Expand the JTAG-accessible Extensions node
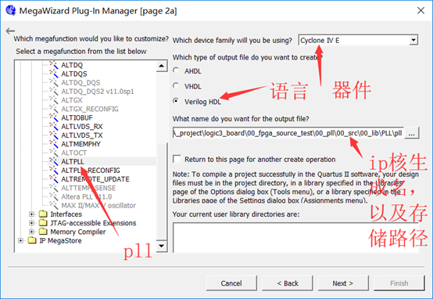The height and width of the screenshot is (299, 433). 31,223
